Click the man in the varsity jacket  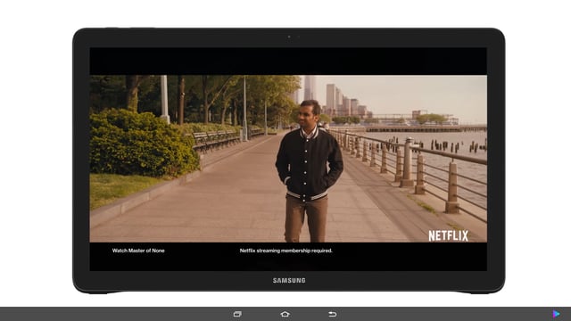pyautogui.click(x=309, y=171)
